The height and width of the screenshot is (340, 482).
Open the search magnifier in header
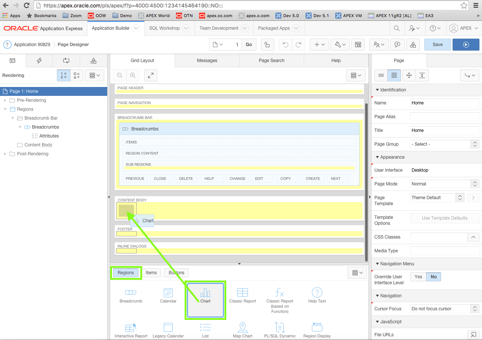point(397,28)
